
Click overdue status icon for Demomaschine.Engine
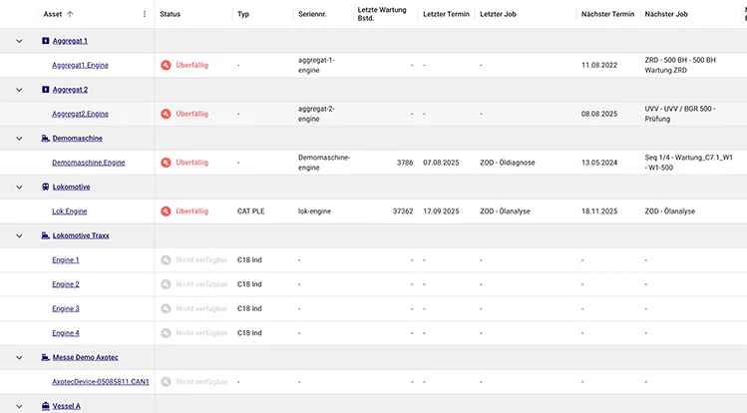tap(166, 163)
